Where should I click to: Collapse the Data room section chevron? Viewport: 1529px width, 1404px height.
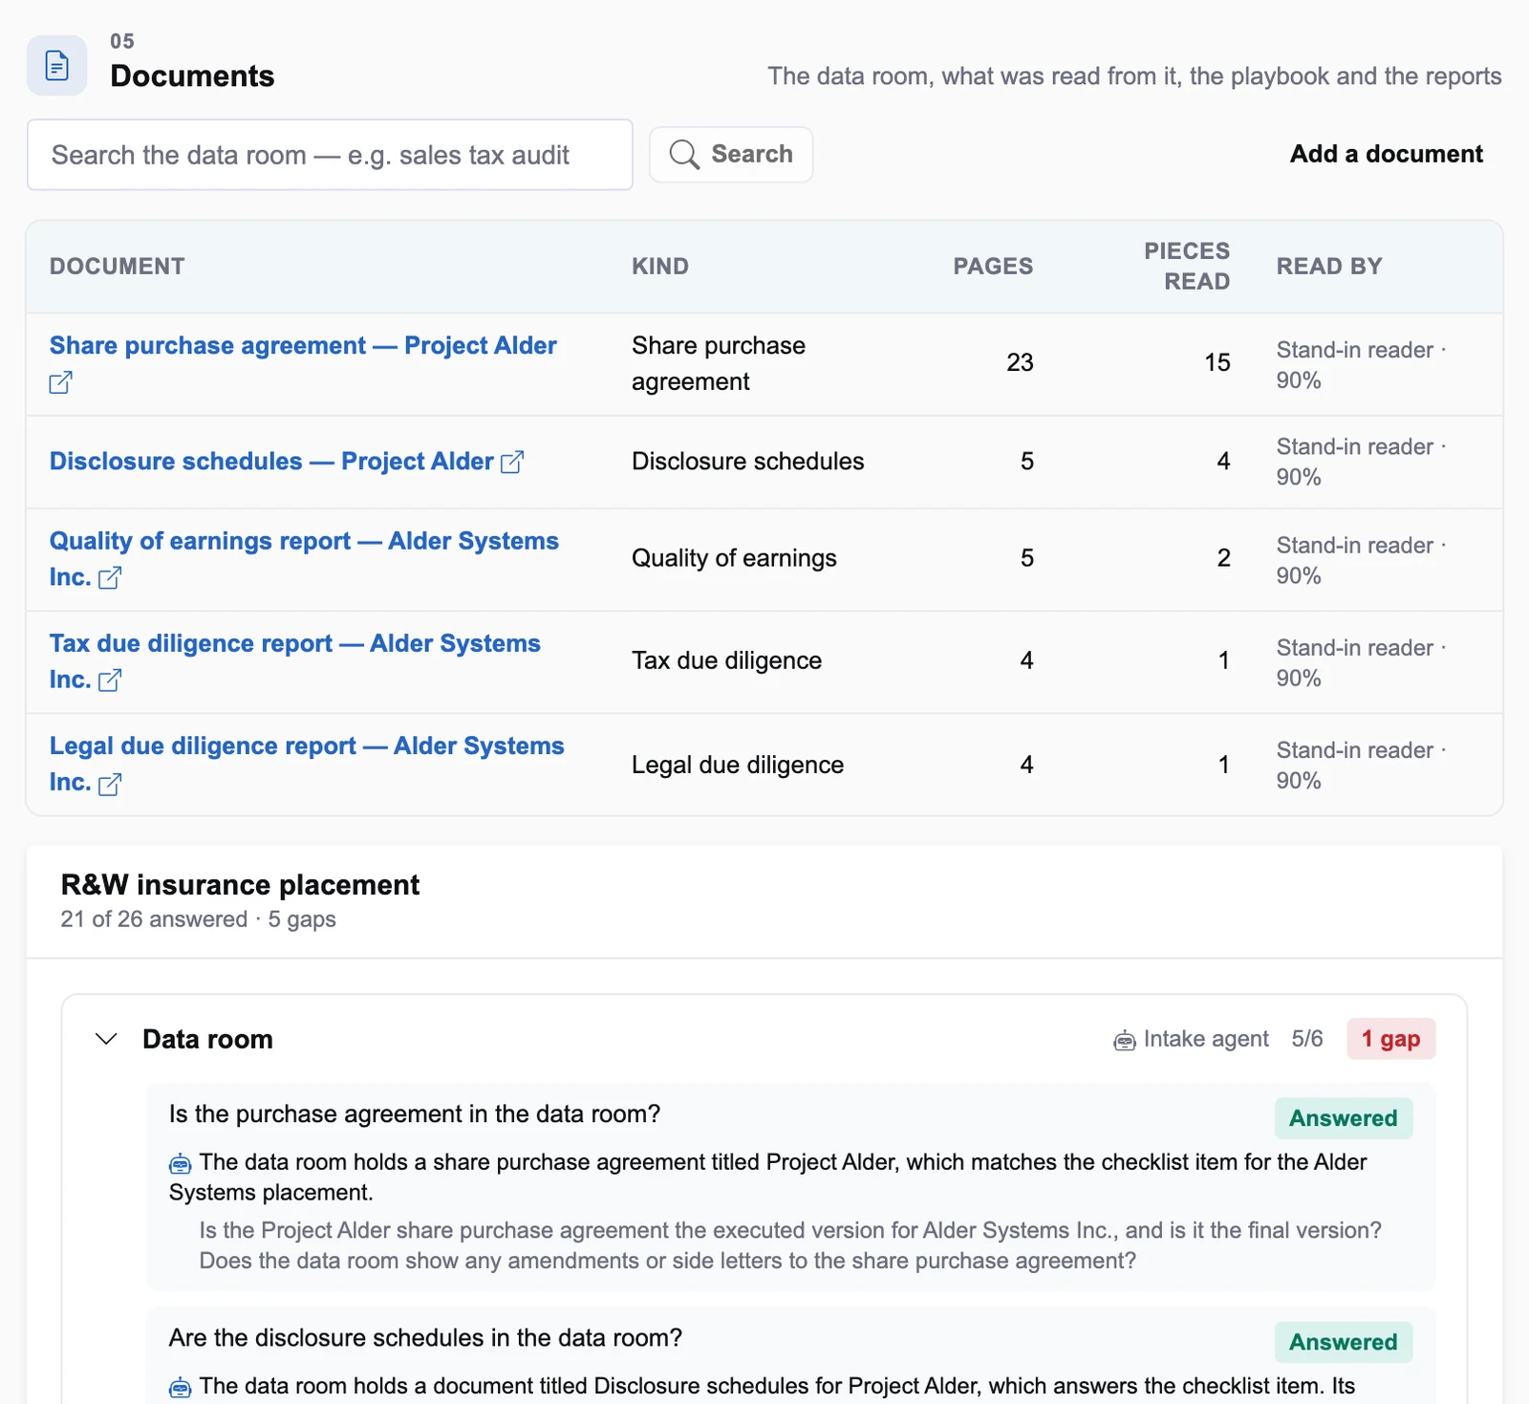(106, 1039)
